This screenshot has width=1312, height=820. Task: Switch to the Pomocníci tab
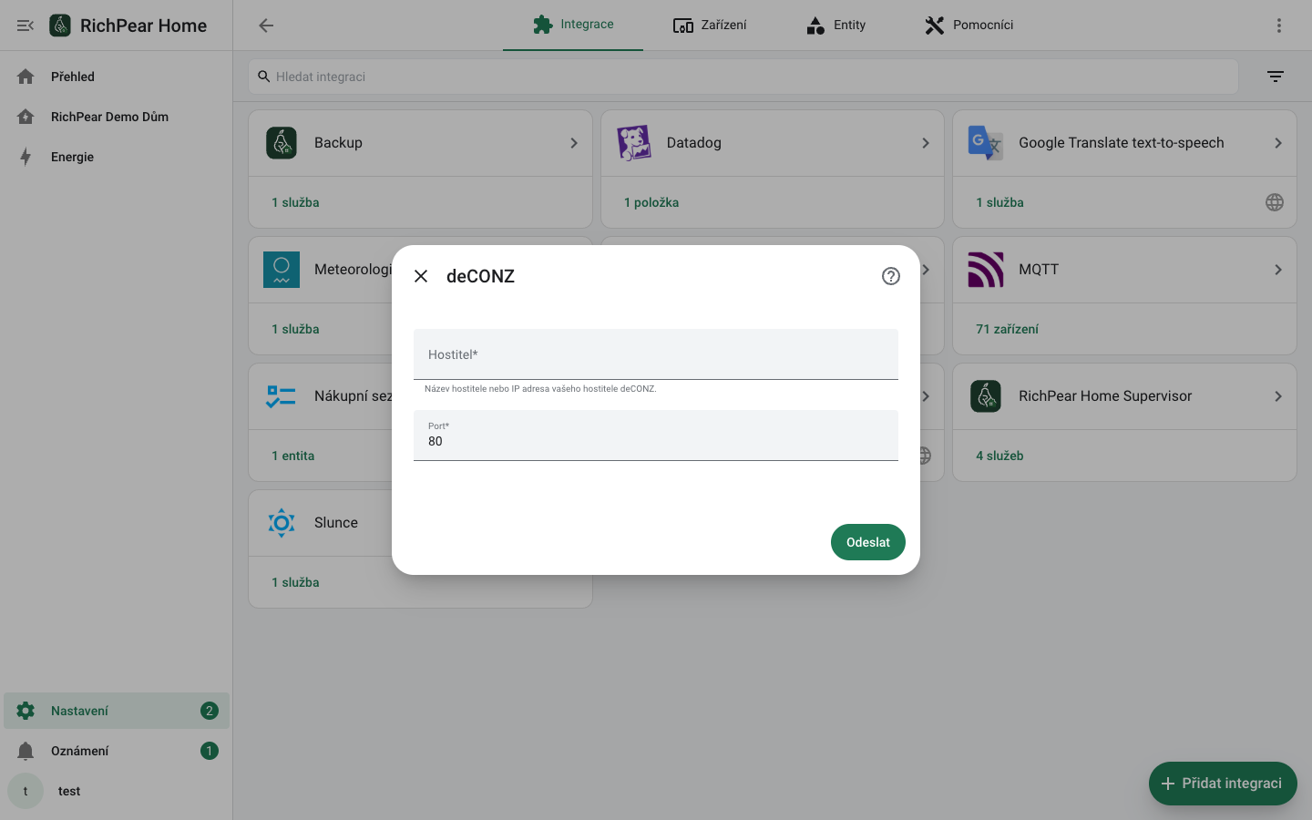coord(969,25)
